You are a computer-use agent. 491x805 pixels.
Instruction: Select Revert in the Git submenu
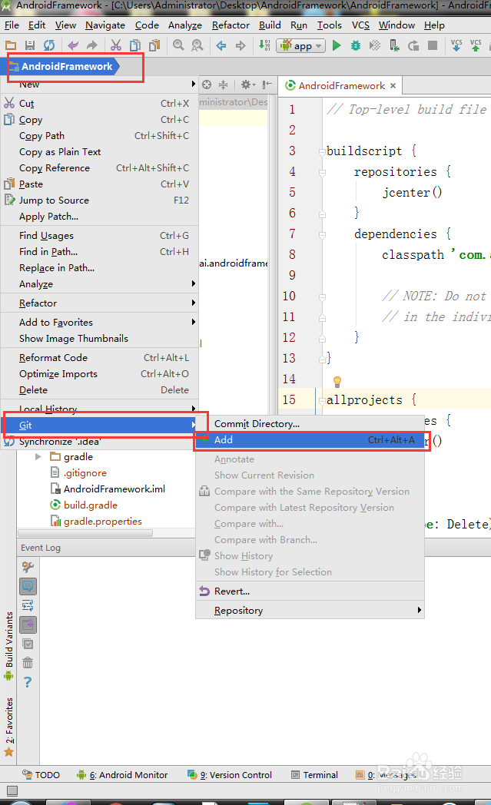tap(310, 591)
